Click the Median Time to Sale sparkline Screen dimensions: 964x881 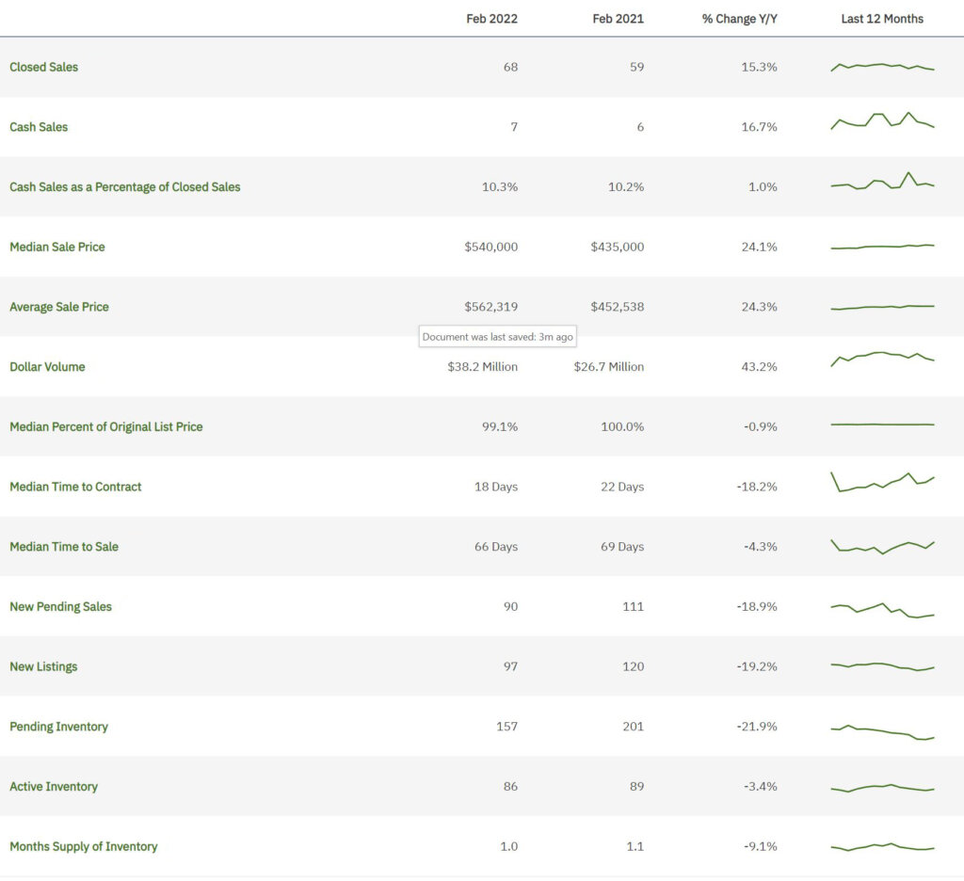(882, 546)
